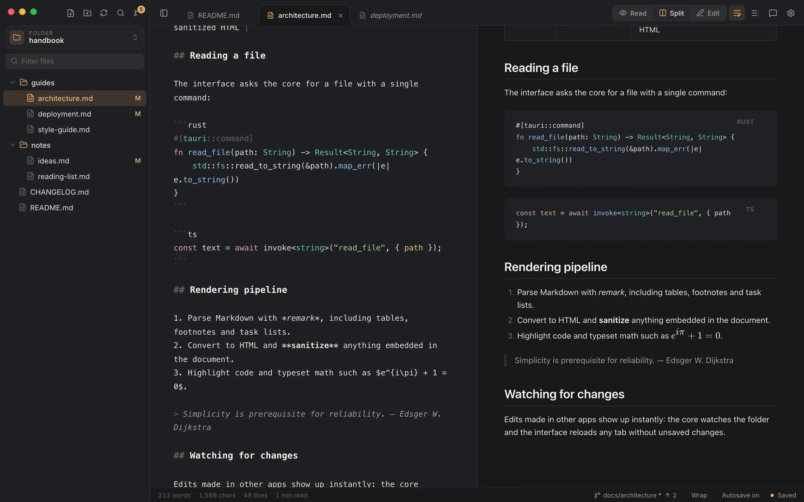Open README.md in the file tree

pos(75,207)
